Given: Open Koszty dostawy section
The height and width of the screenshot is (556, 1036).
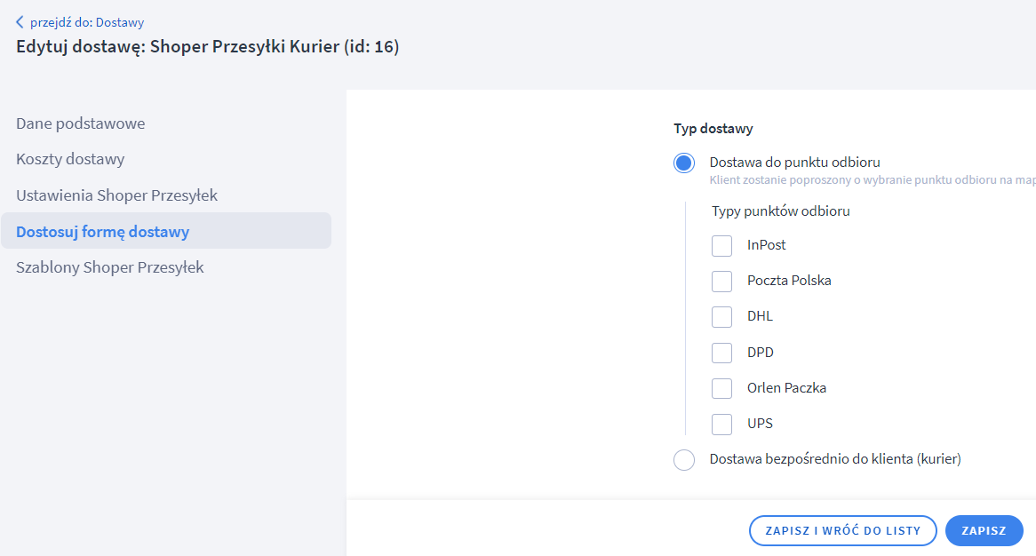Looking at the screenshot, I should 70,159.
